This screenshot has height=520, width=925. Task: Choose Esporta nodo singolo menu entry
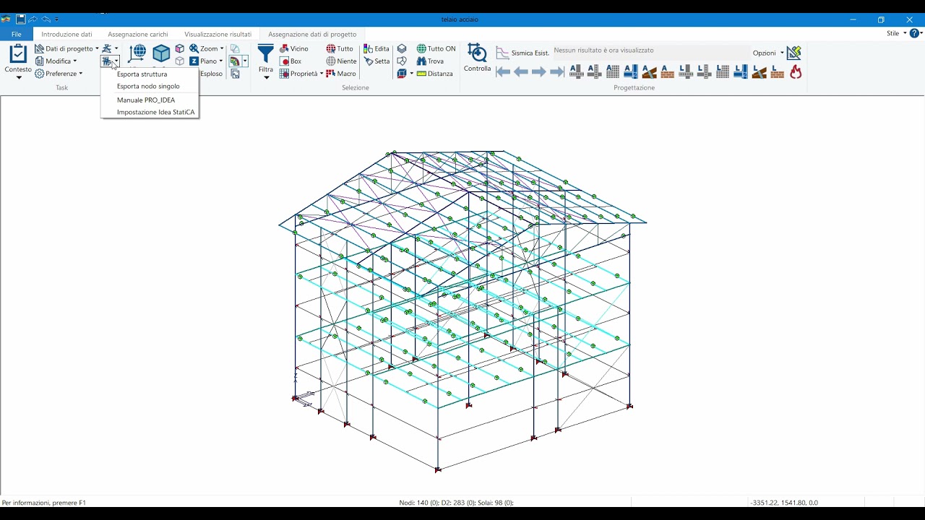150,86
